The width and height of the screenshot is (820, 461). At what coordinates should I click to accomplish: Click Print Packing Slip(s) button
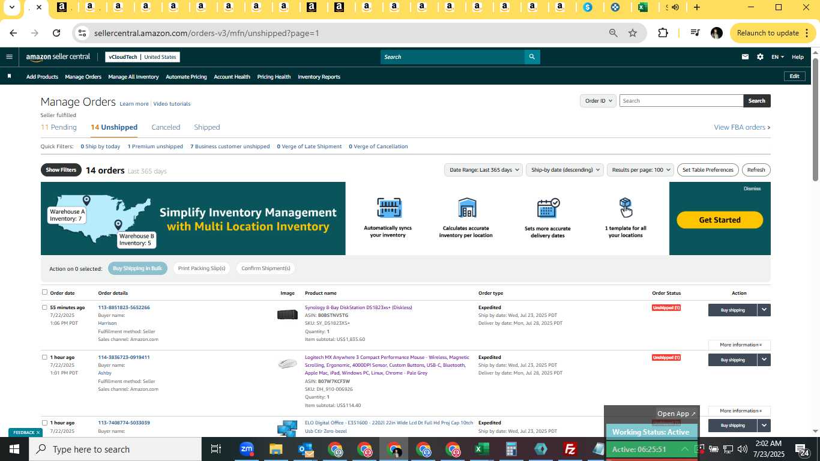pyautogui.click(x=202, y=268)
